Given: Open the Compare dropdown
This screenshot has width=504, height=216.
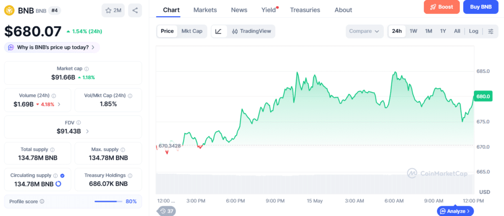Looking at the screenshot, I should click(x=365, y=31).
